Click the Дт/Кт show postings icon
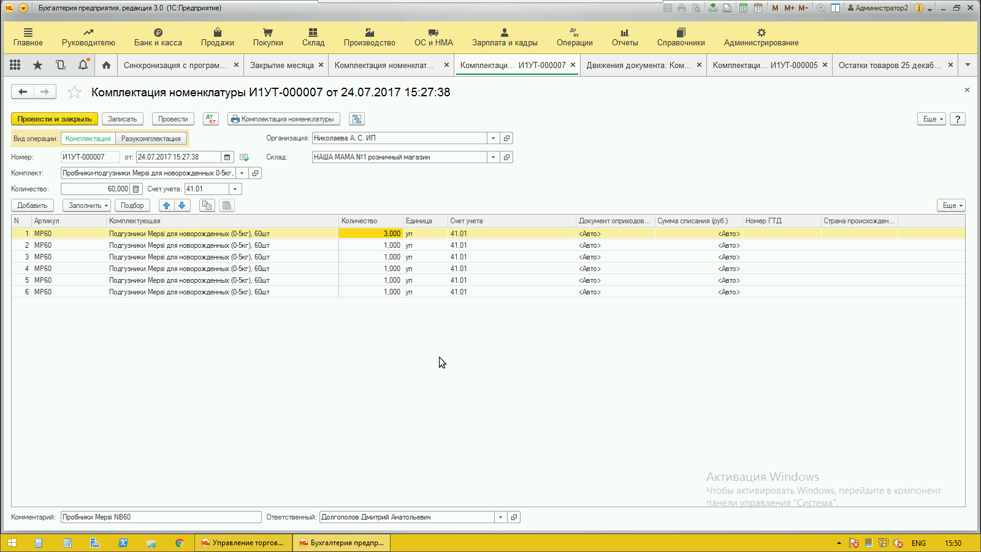The width and height of the screenshot is (981, 552). point(211,119)
